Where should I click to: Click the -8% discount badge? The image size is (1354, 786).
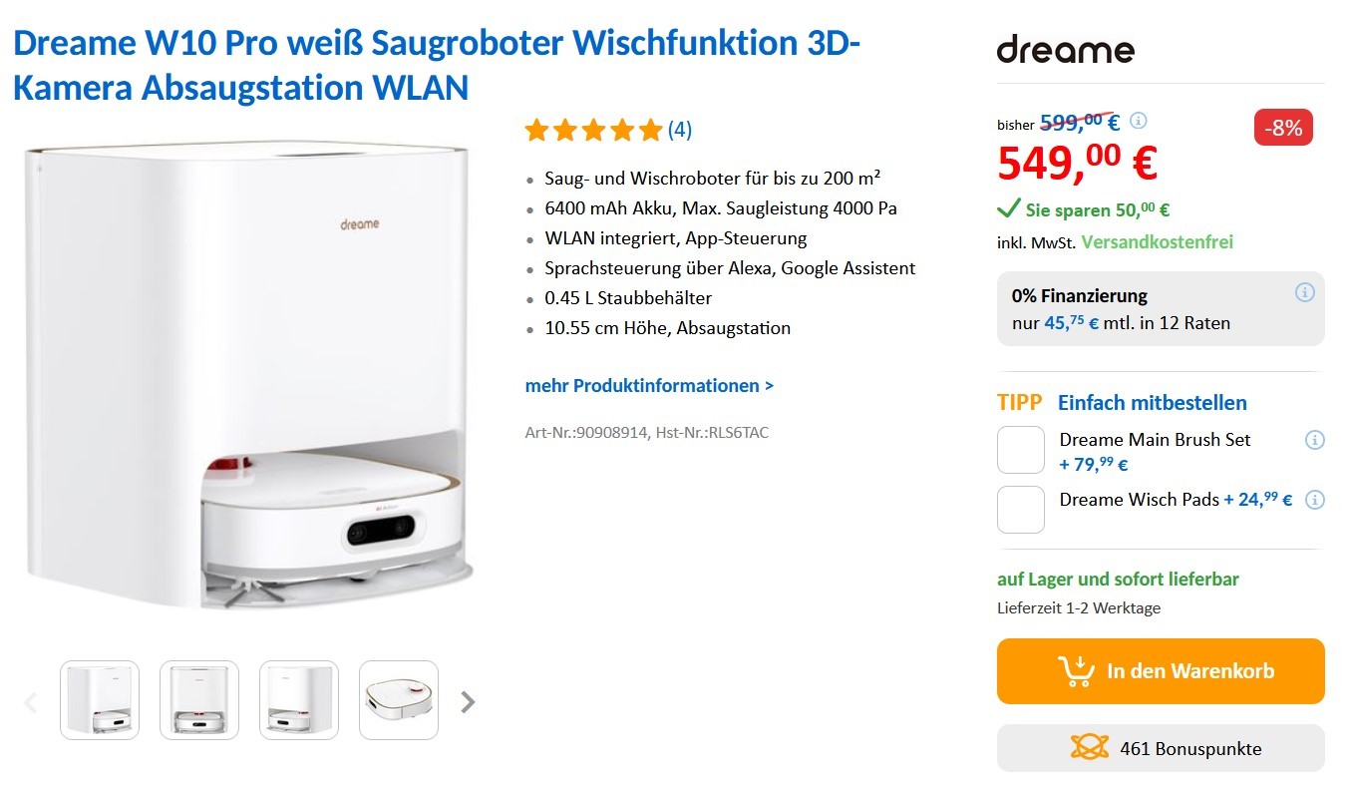coord(1283,128)
